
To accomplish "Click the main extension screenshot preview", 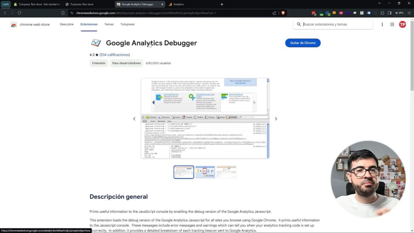I will (205, 119).
